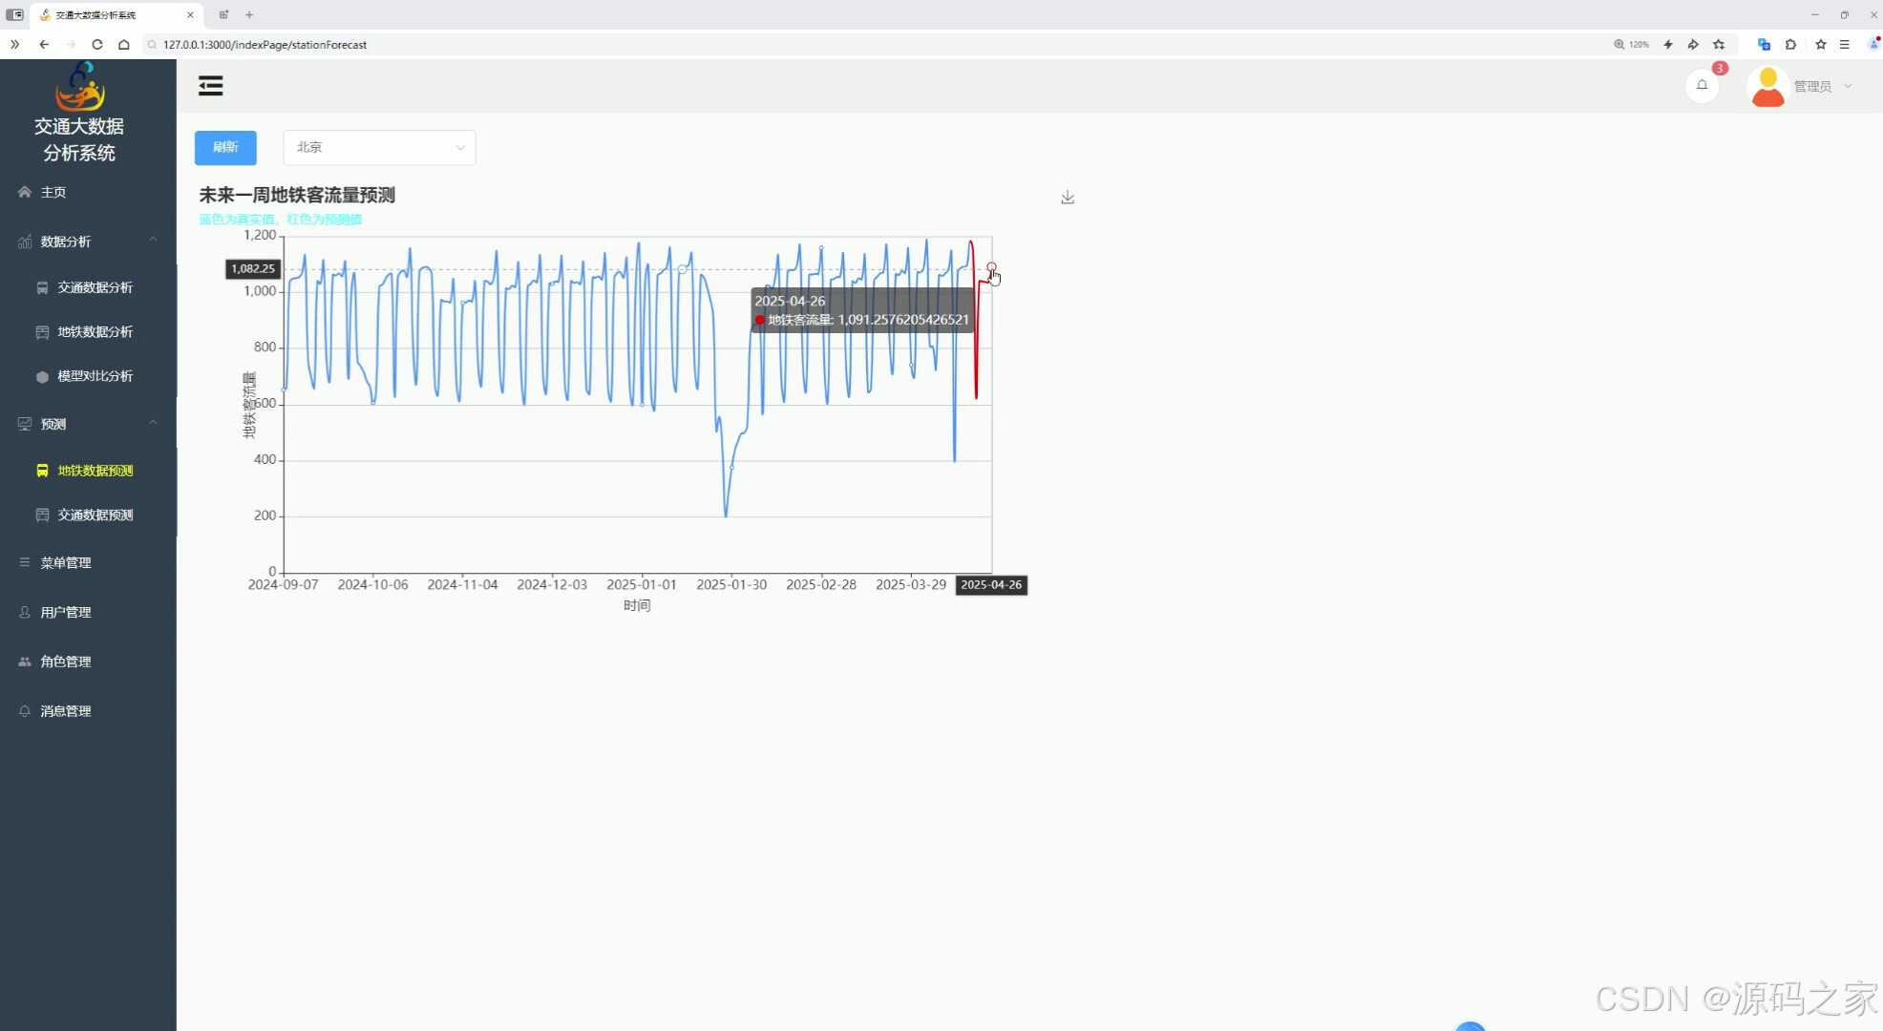Collapse sidebar with the hamburger menu icon

[x=210, y=86]
